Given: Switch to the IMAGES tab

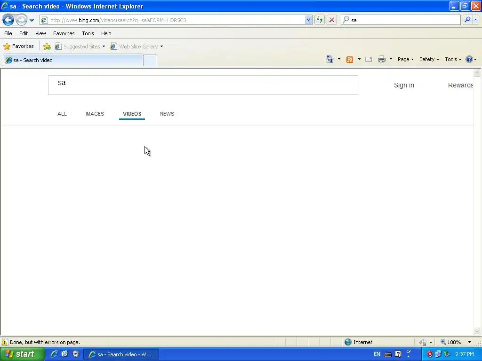Looking at the screenshot, I should click(x=95, y=114).
